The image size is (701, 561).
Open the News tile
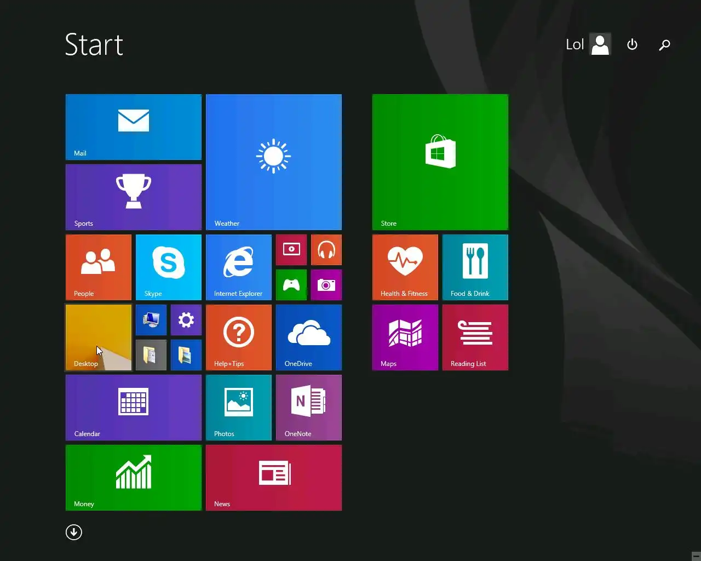point(274,478)
